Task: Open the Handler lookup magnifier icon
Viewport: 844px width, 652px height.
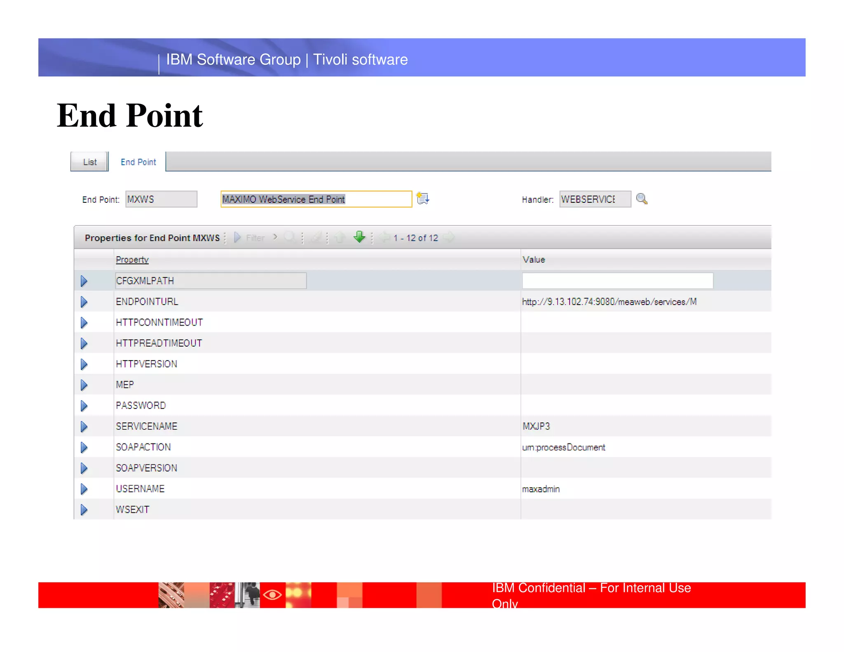Action: [x=642, y=199]
